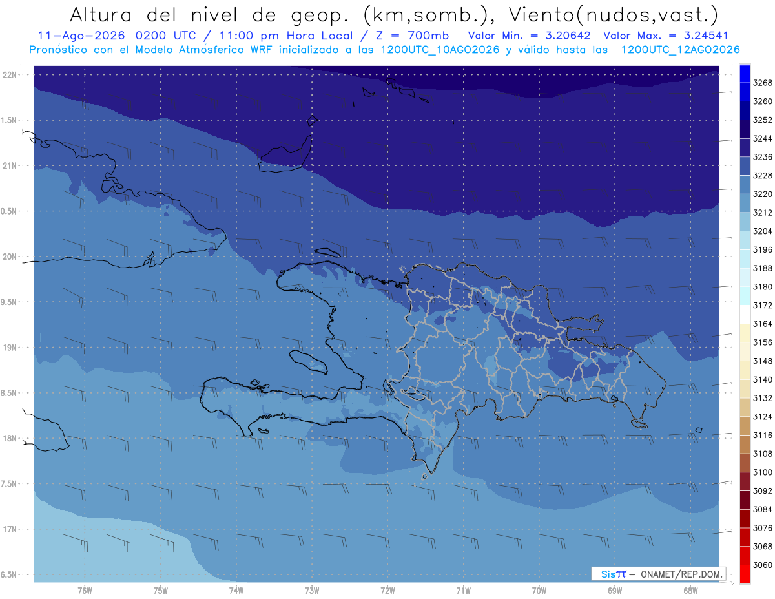Click the 3228 legend value
Screen dimensions: 775x599
click(x=763, y=175)
